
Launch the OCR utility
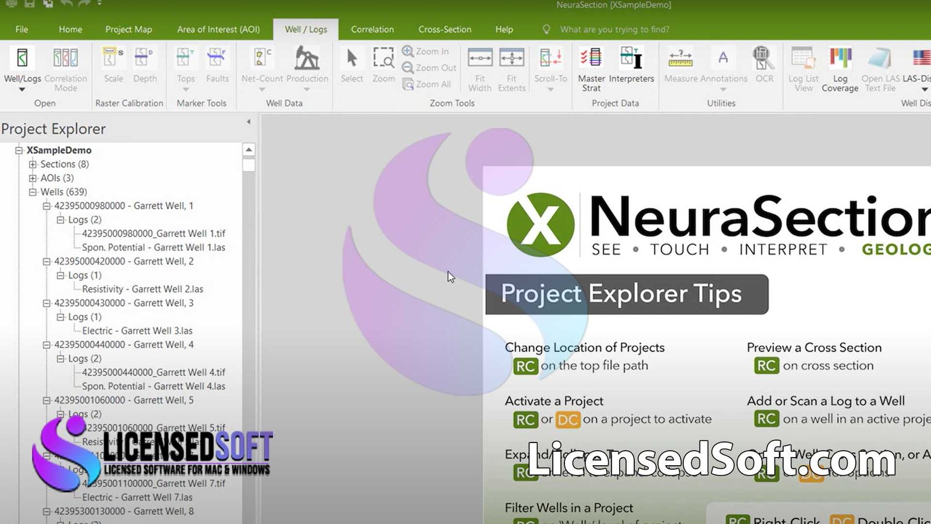[x=764, y=65]
